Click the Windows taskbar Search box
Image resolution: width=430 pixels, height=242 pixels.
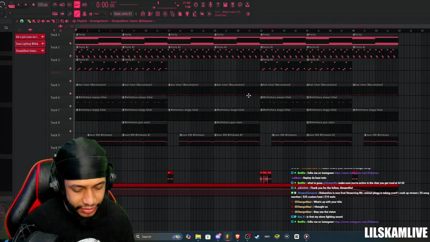click(158, 237)
